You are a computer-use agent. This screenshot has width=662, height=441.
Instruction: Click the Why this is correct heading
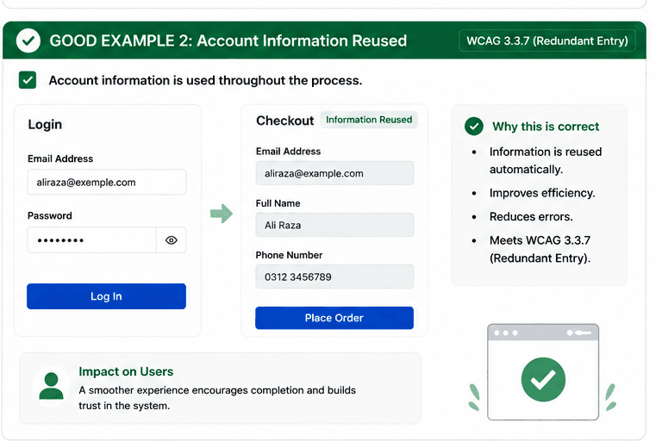click(546, 126)
